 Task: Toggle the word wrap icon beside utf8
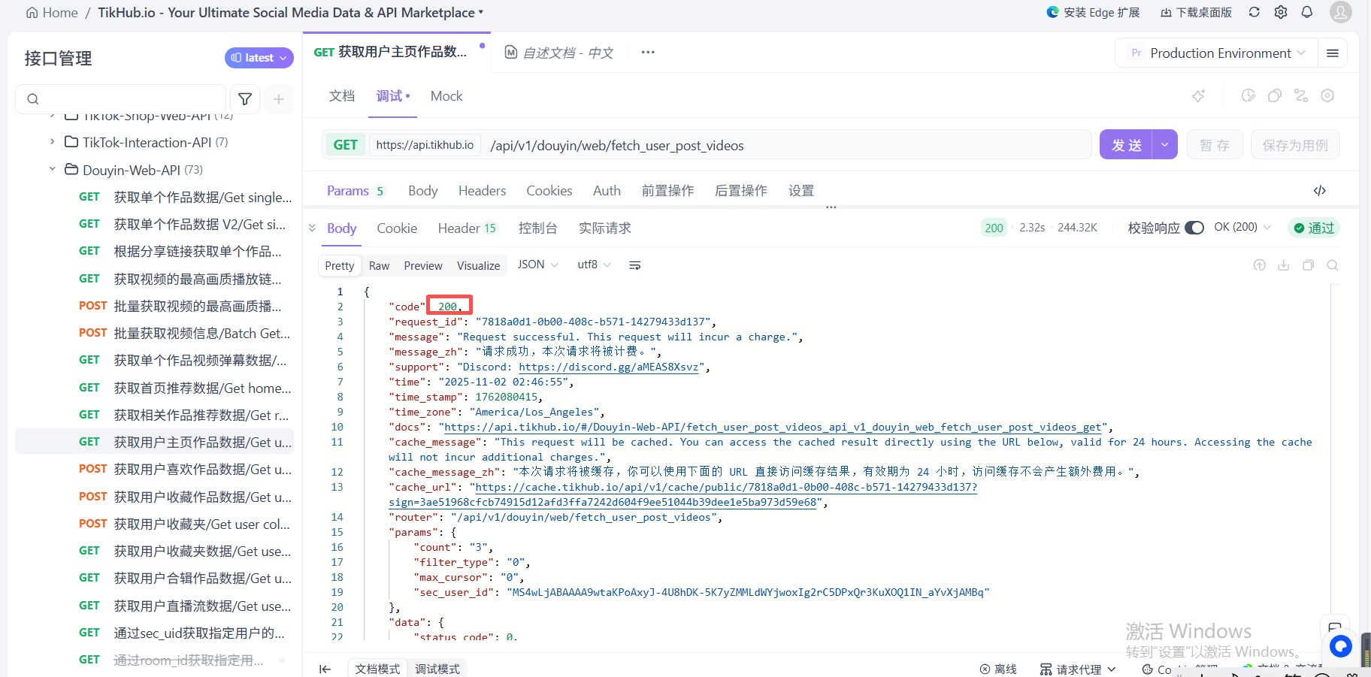(634, 265)
